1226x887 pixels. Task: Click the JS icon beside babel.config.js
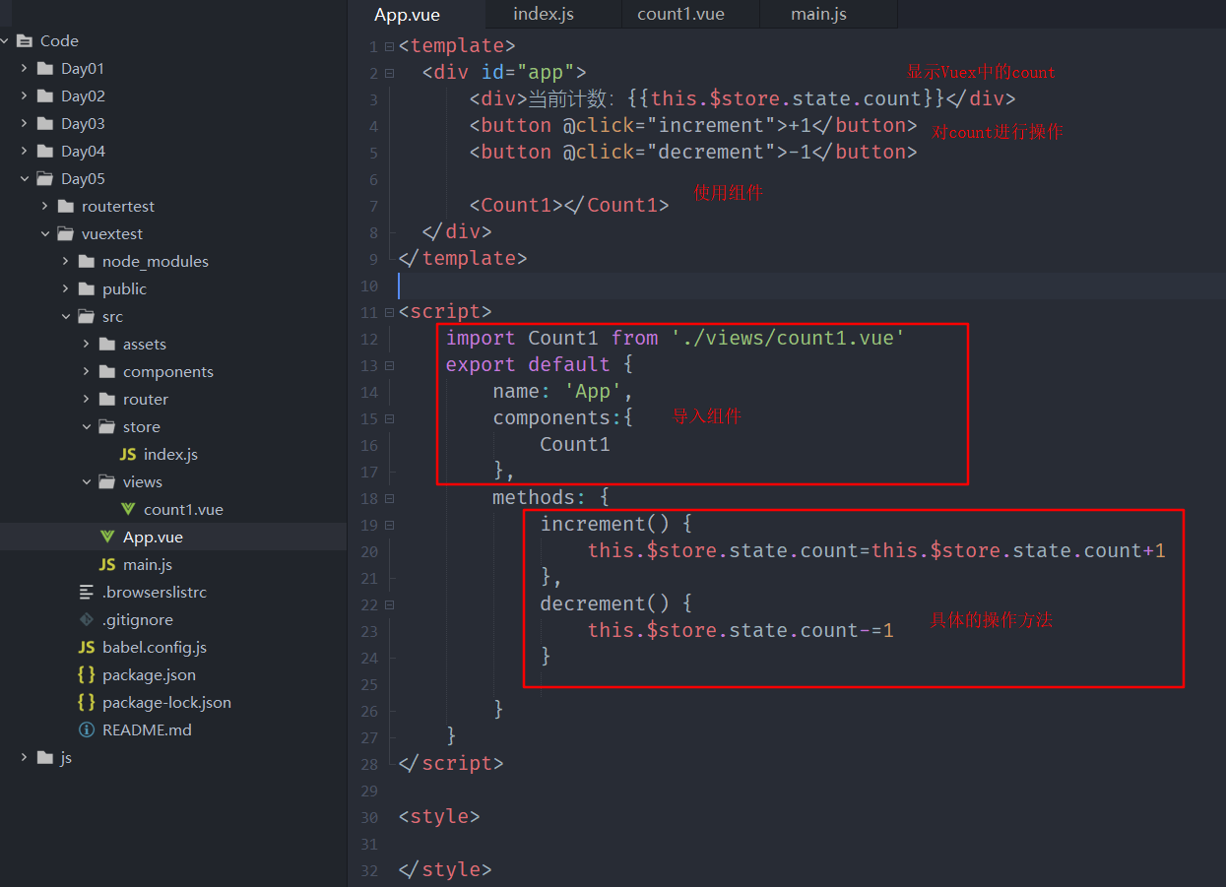click(x=87, y=648)
